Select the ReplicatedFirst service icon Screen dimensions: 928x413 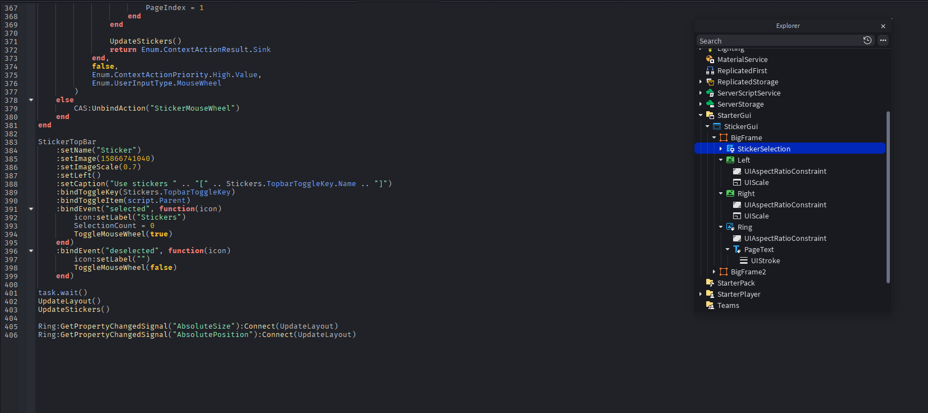(x=710, y=70)
